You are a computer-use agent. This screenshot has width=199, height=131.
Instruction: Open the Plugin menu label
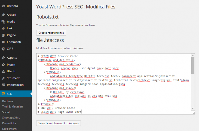click(11, 65)
